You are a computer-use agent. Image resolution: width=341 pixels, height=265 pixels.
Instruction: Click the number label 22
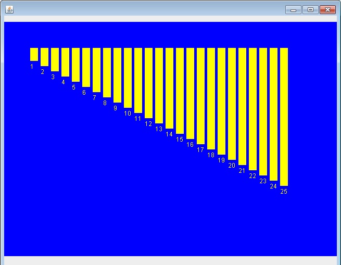coord(252,176)
